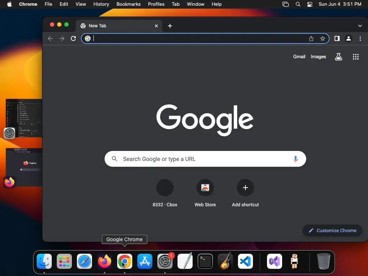Select the New Tab tab
This screenshot has width=368, height=276.
pos(119,26)
